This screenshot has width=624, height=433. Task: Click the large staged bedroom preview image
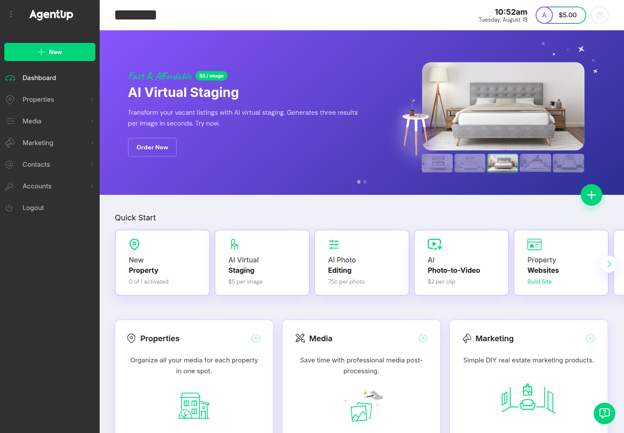tap(503, 107)
